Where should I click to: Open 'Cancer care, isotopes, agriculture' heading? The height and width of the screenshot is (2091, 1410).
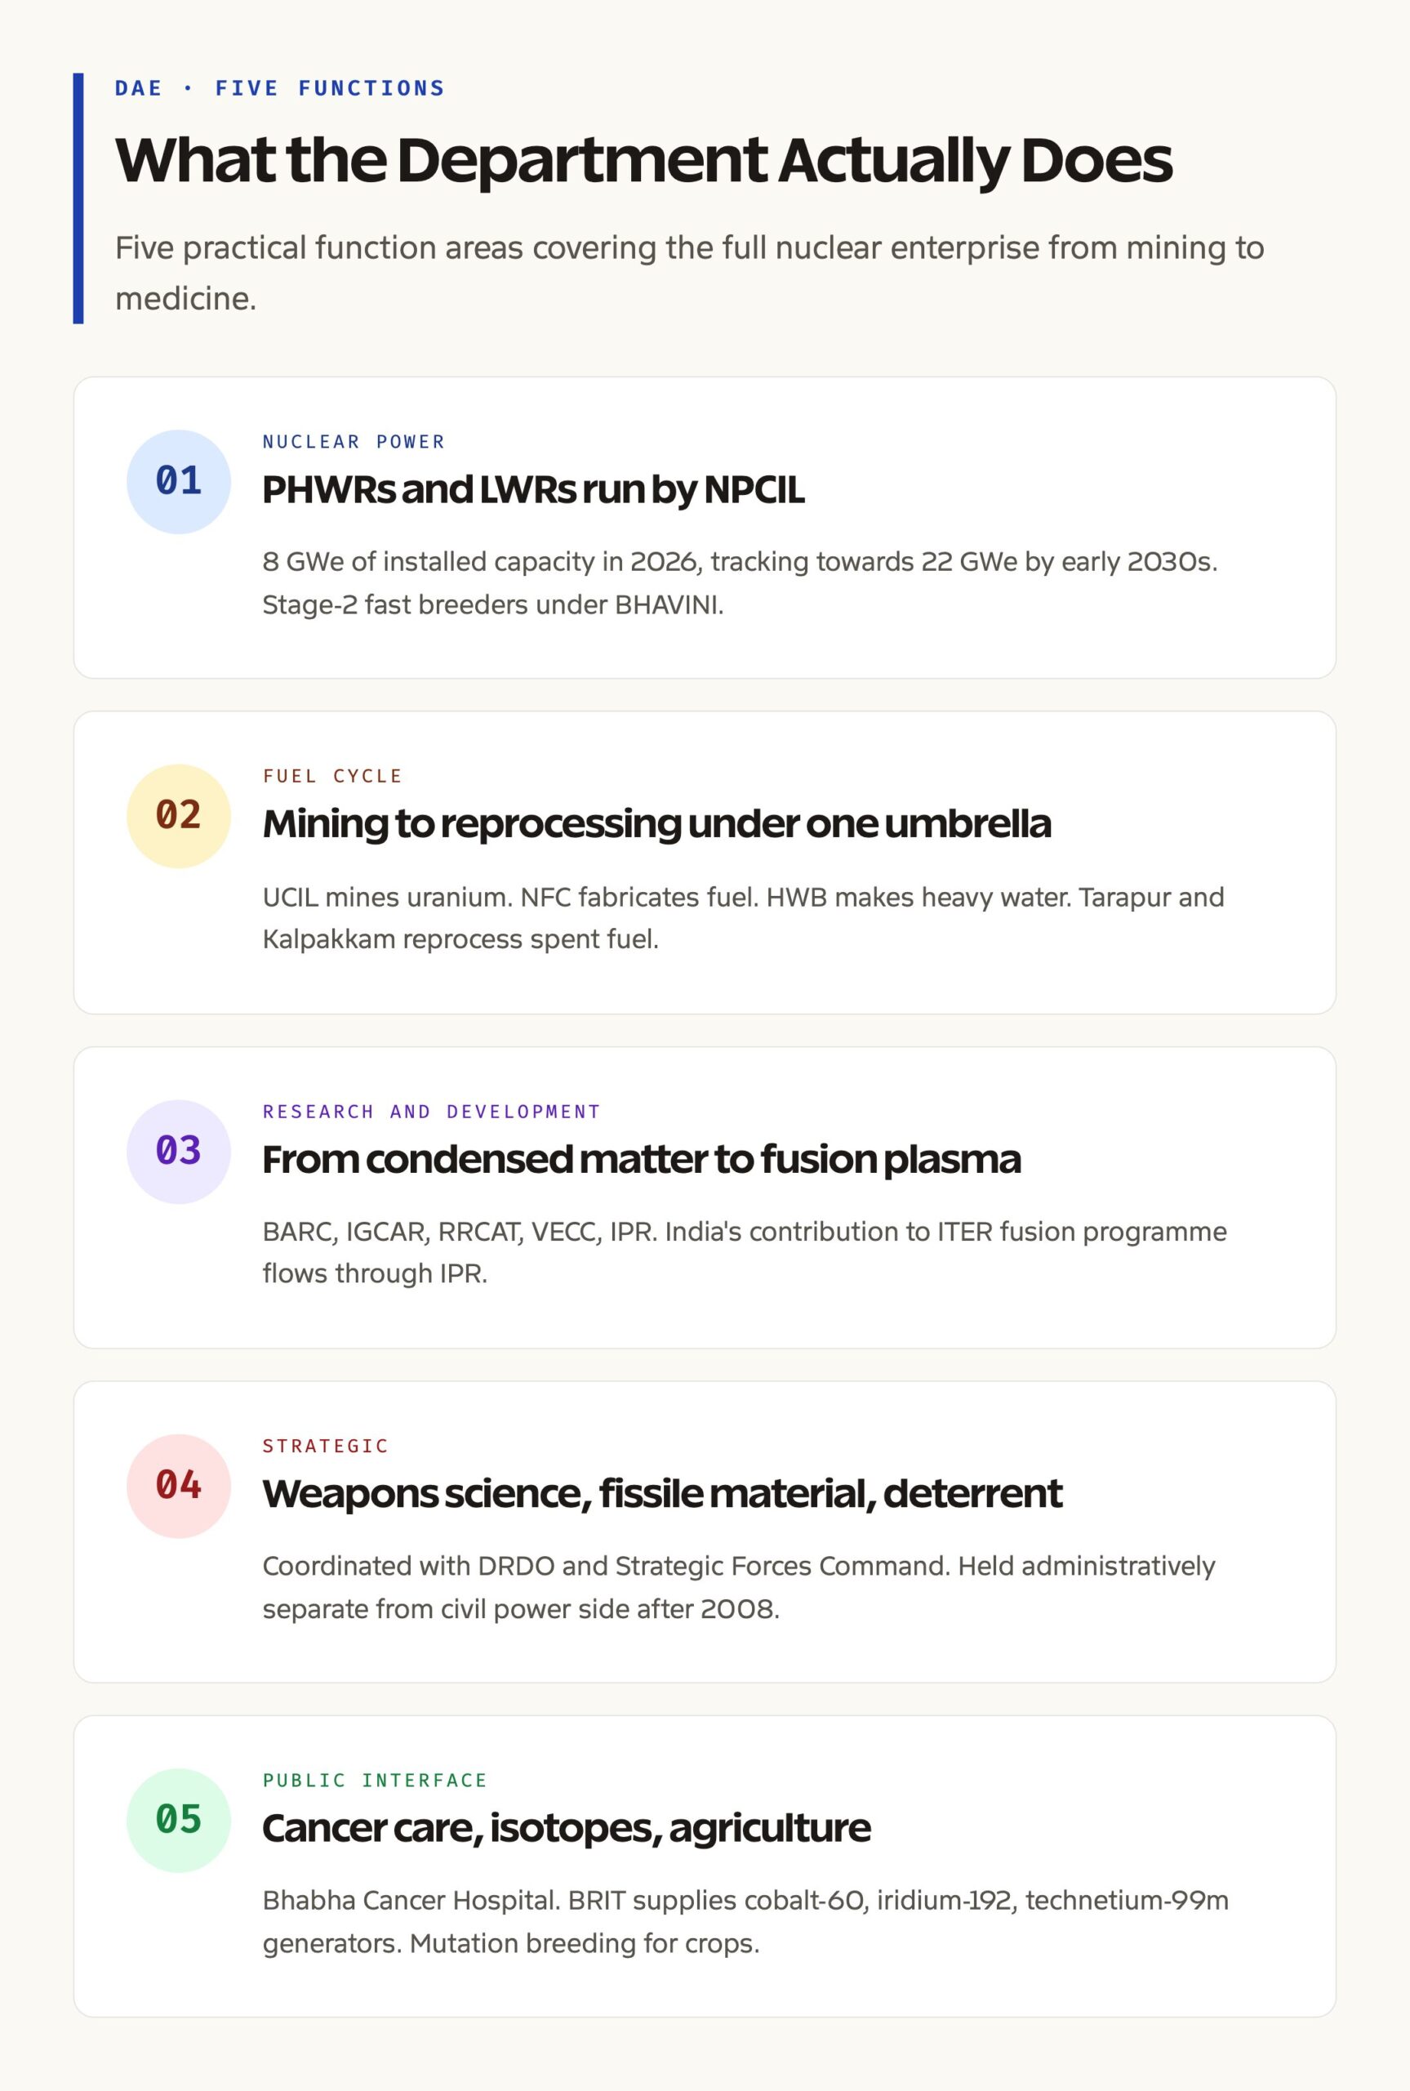567,1828
